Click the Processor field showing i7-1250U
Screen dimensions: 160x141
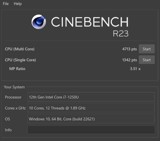pyautogui.click(x=91, y=97)
